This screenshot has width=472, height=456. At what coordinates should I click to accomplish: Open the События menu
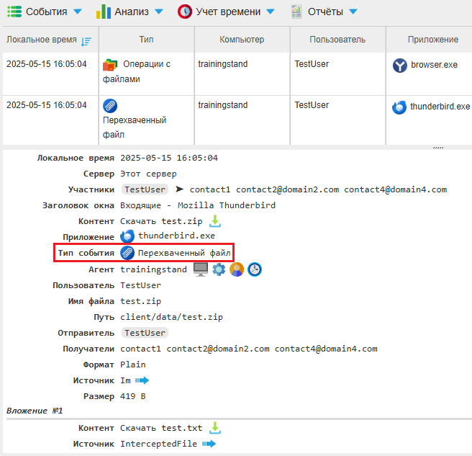tap(45, 12)
